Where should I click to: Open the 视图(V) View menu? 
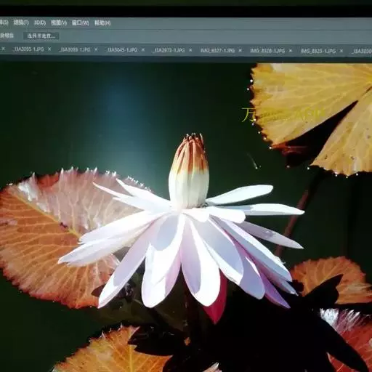(59, 23)
